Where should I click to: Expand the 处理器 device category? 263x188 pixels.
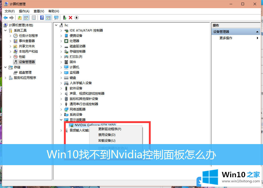click(x=61, y=41)
